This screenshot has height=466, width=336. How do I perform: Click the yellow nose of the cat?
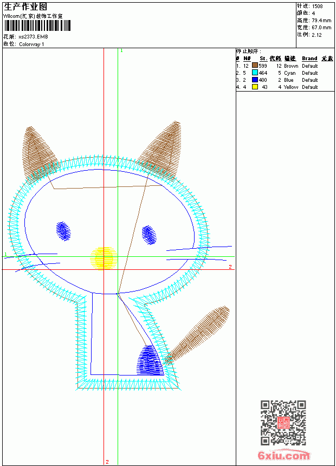coord(104,258)
